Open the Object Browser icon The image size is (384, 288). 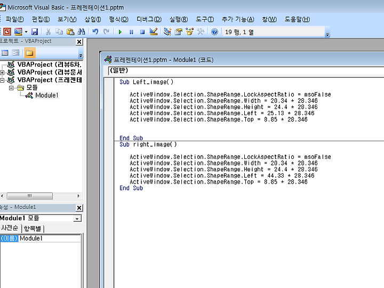coord(189,31)
